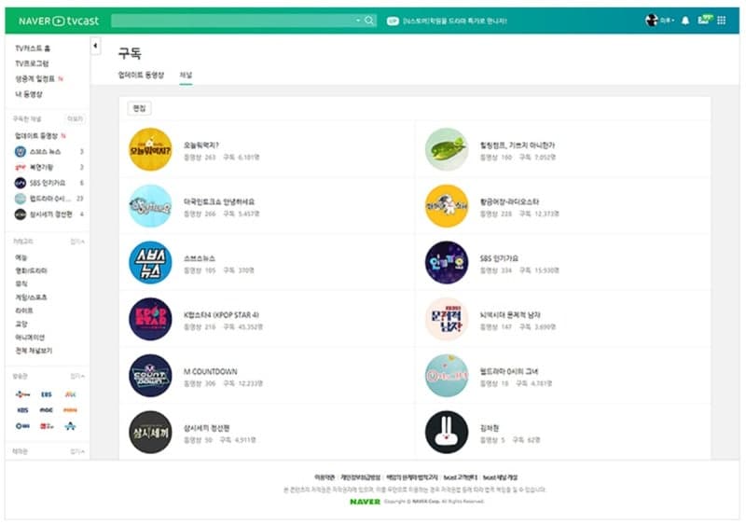Select 교양 category
The image size is (746, 525).
point(21,325)
